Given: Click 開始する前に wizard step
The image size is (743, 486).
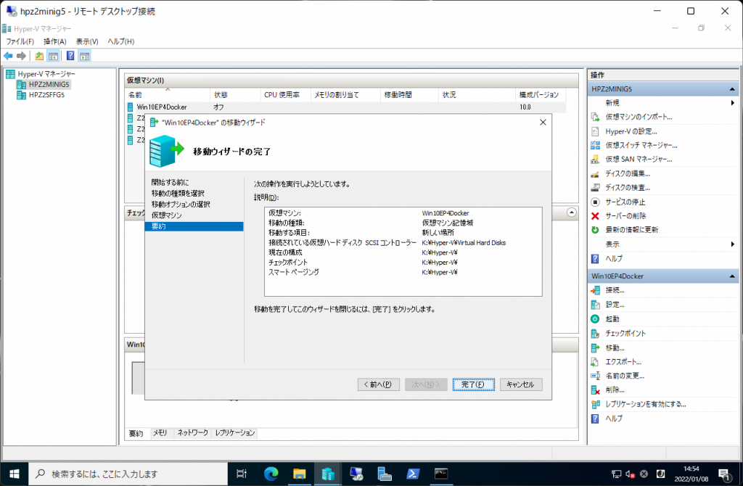Looking at the screenshot, I should click(x=170, y=182).
